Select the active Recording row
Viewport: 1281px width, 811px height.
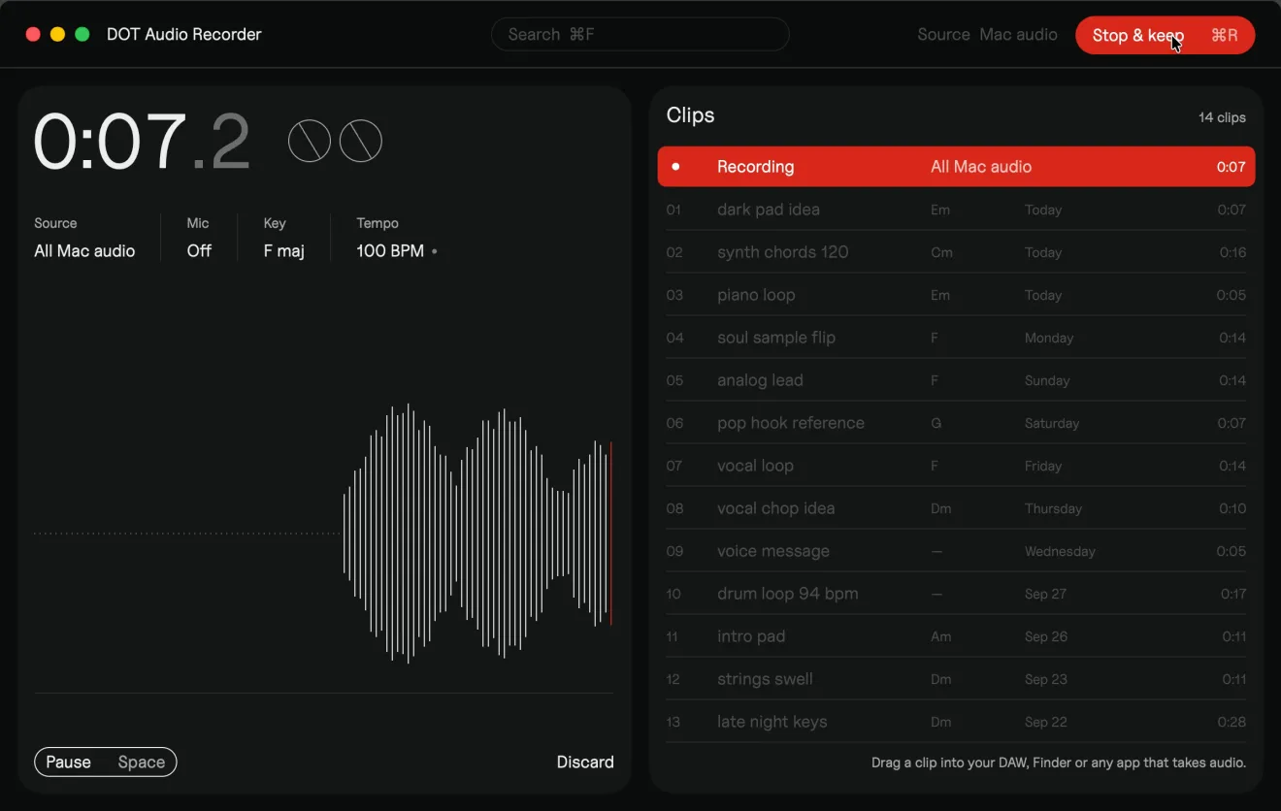[x=956, y=167]
